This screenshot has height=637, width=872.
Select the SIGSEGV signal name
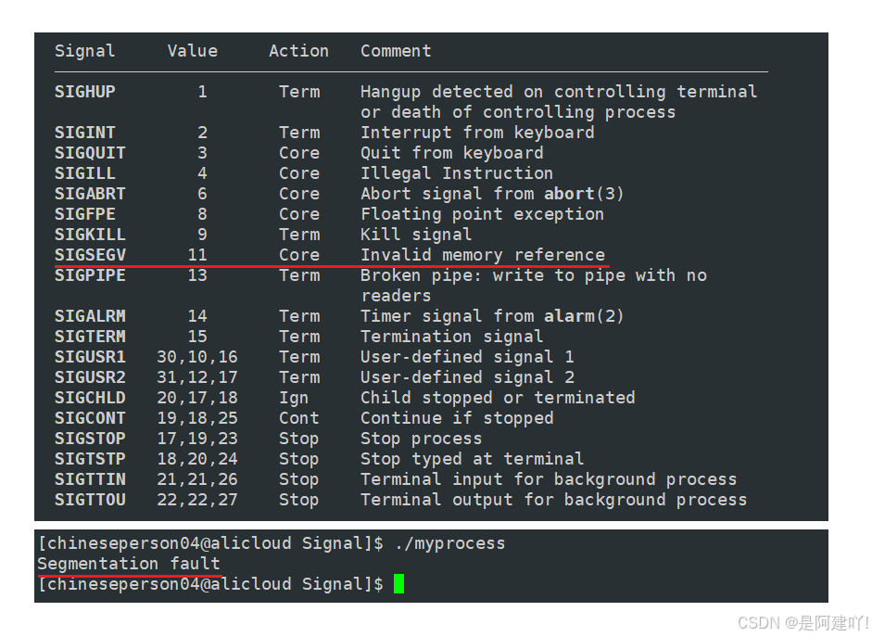pos(90,255)
